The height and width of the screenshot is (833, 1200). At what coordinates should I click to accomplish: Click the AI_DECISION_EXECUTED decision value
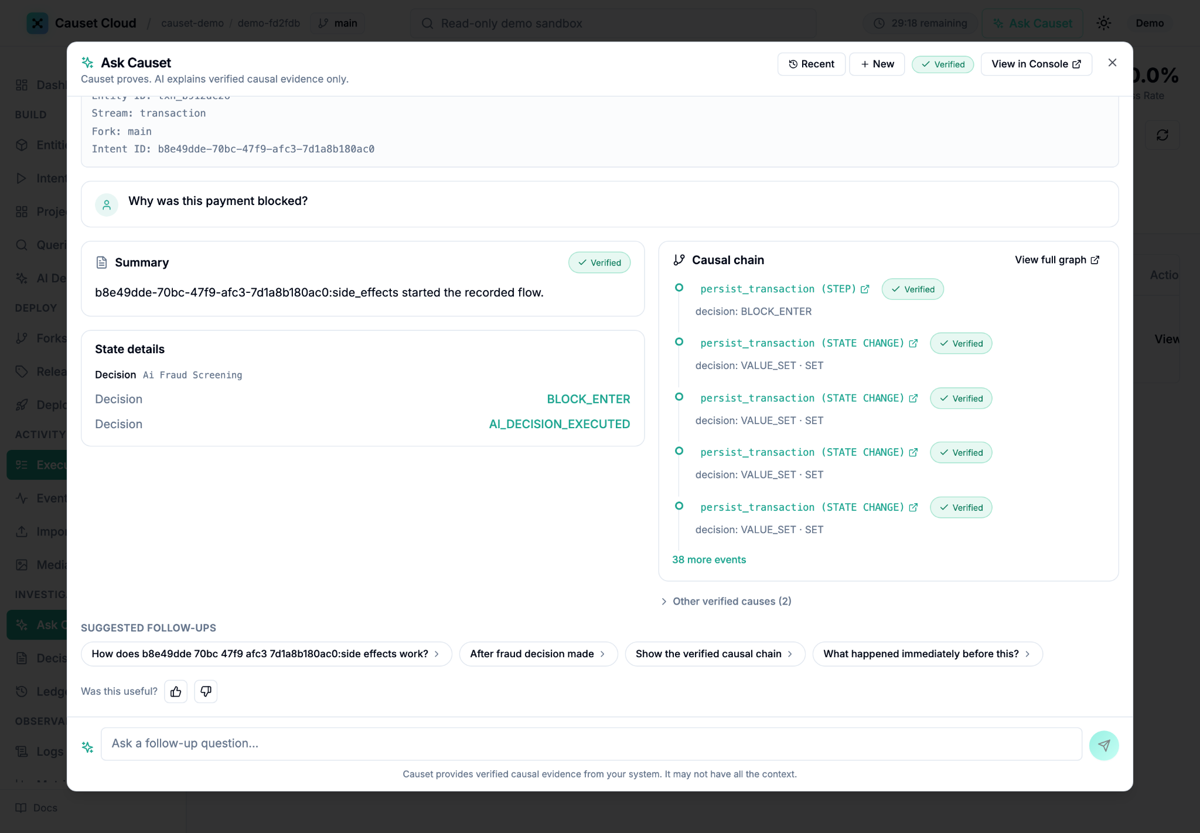coord(560,425)
